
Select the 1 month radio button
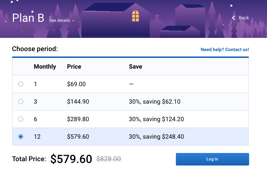coord(21,84)
